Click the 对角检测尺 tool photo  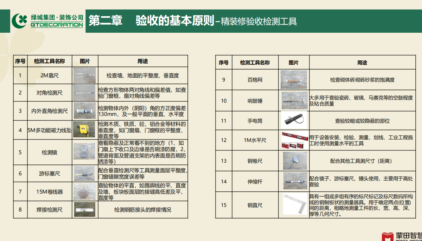(84, 93)
